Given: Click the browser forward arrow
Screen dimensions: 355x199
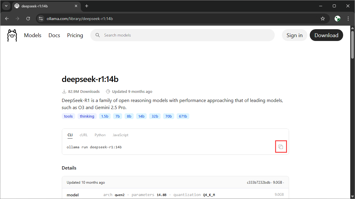Looking at the screenshot, I should (x=17, y=19).
